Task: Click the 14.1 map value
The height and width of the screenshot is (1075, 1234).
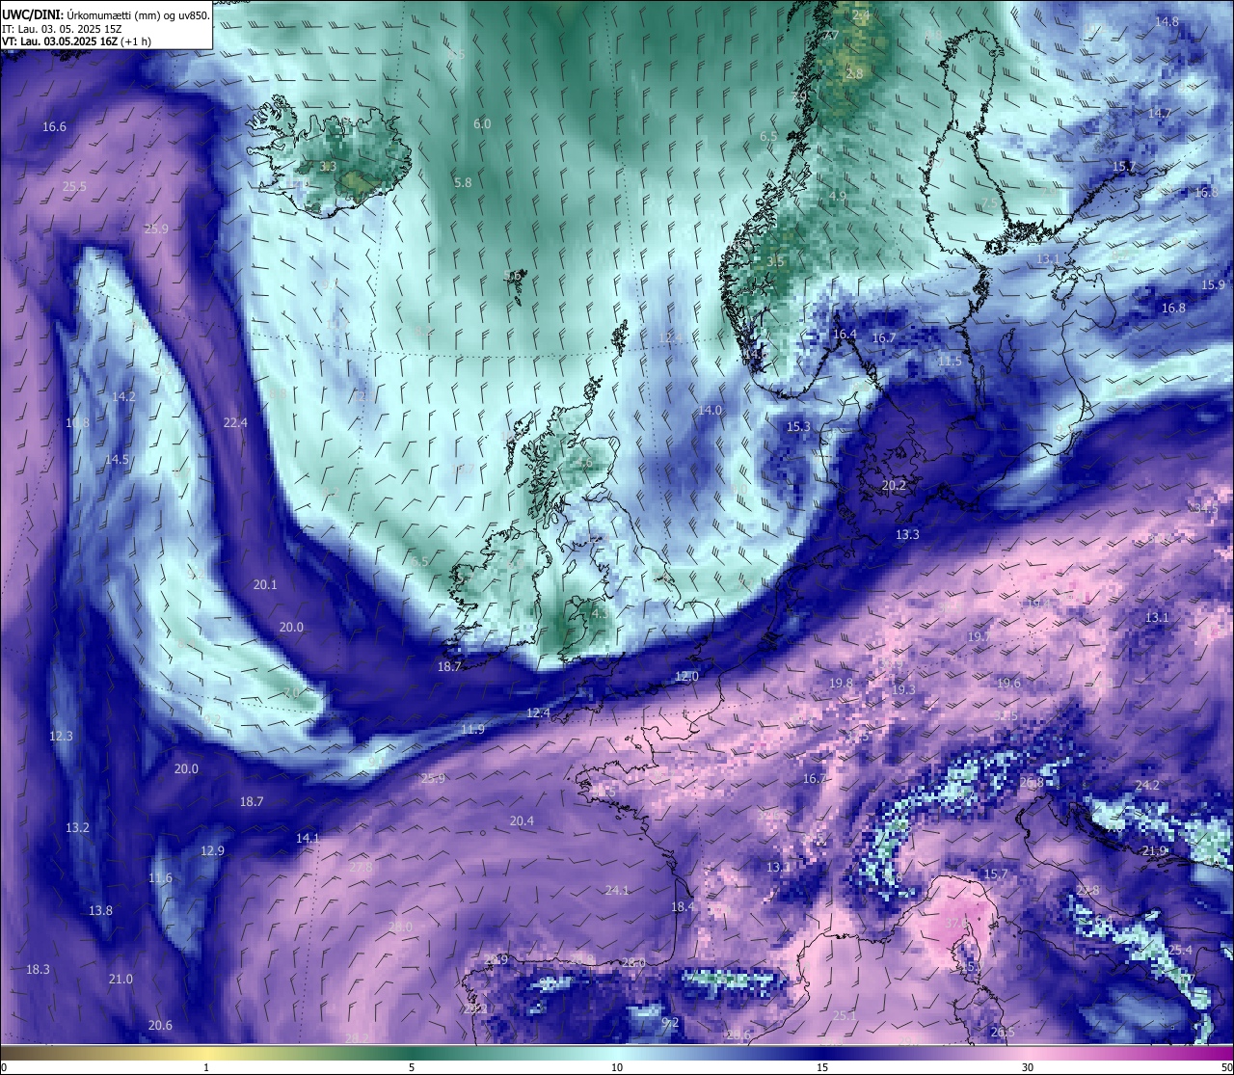Action: [308, 839]
